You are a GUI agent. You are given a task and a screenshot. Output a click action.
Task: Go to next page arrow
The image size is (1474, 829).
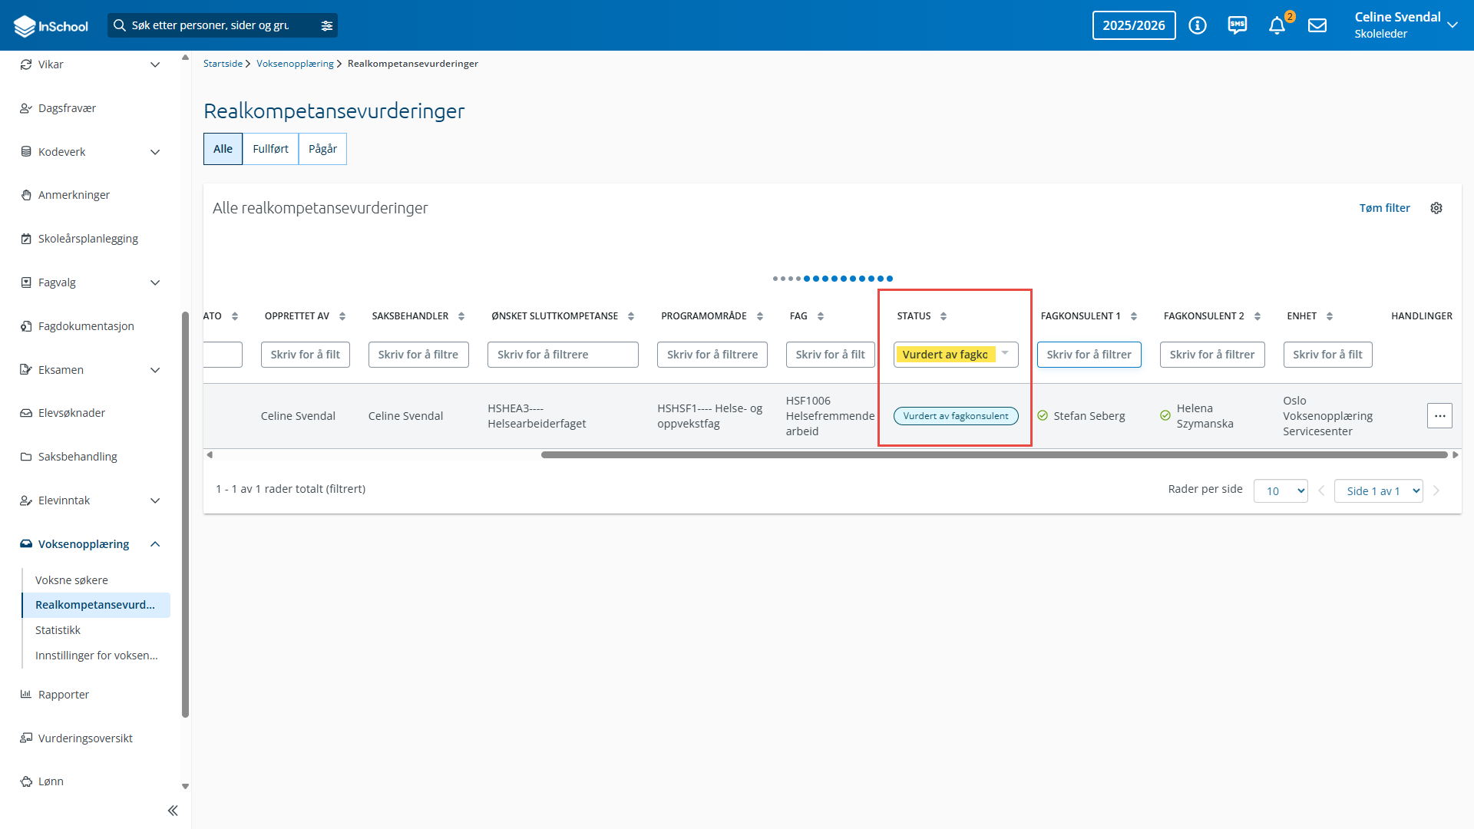pos(1436,490)
